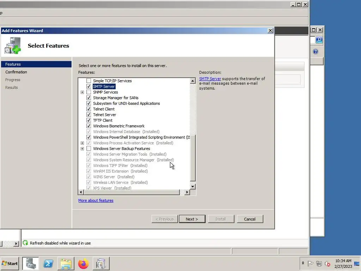361x271 pixels.
Task: Open Windows Explorer taskbar icon
Action: [x=66, y=263]
